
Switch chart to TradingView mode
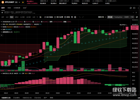pyautogui.click(x=118, y=17)
